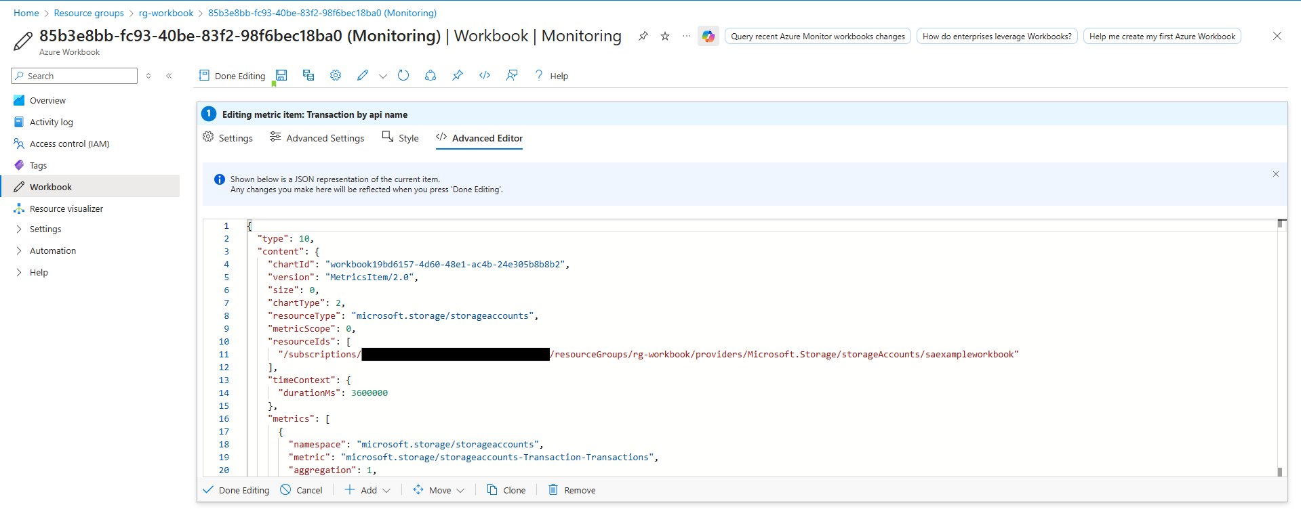Dismiss the JSON representation info banner

(1275, 175)
